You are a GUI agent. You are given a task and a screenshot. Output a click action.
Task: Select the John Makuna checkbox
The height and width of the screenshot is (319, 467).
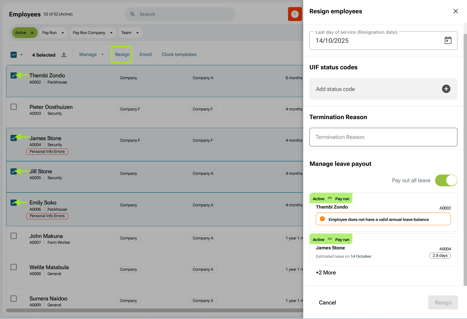[14, 236]
